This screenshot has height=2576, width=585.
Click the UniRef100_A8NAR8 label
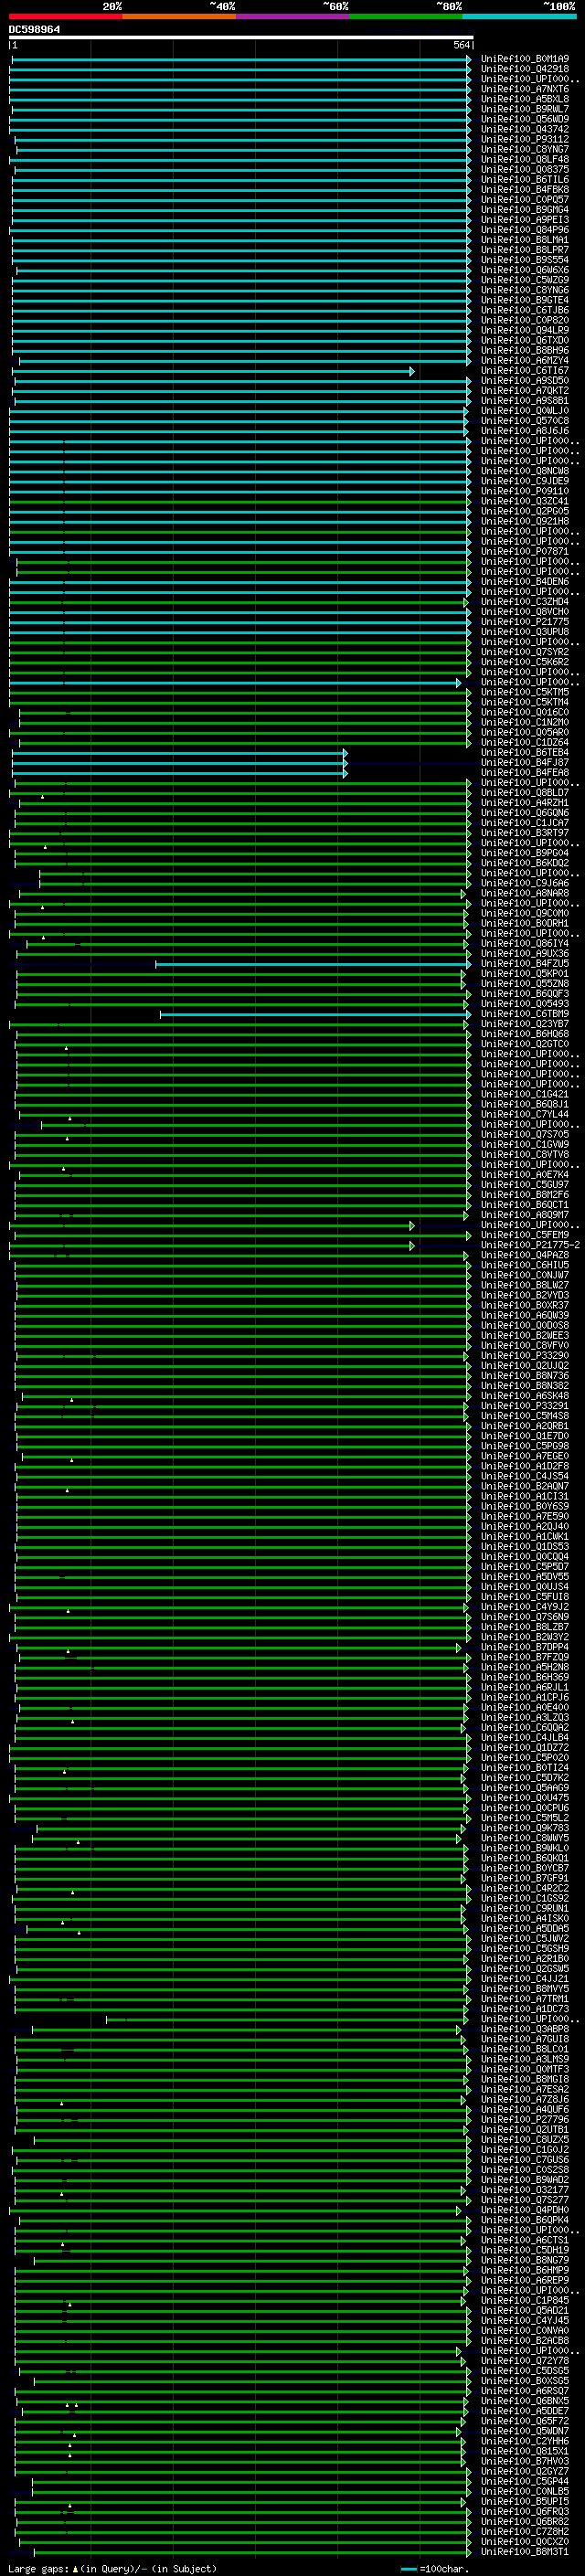click(524, 893)
